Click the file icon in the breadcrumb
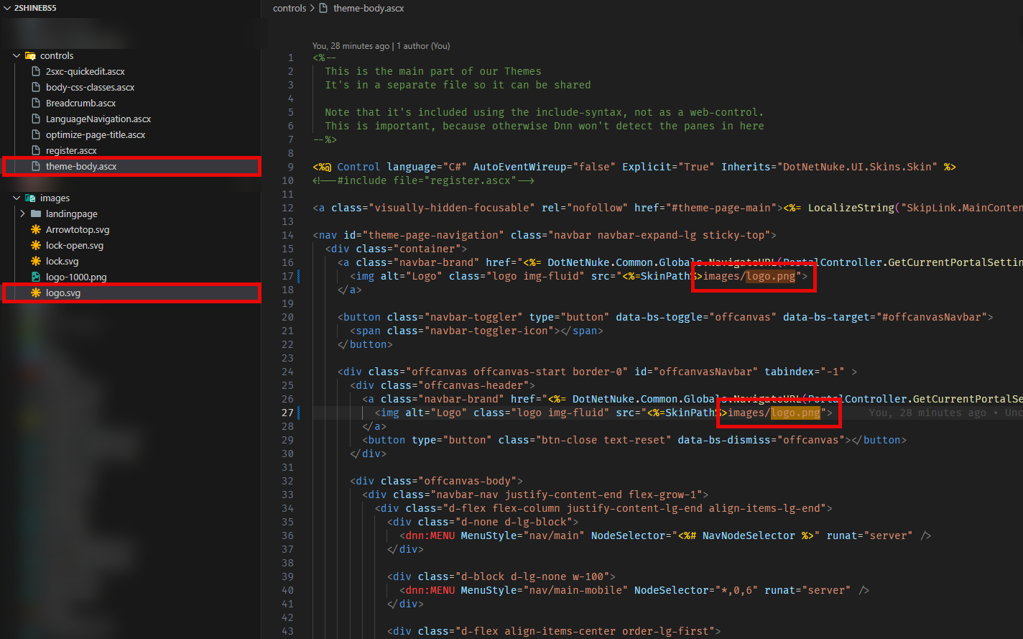This screenshot has height=639, width=1023. click(x=323, y=9)
